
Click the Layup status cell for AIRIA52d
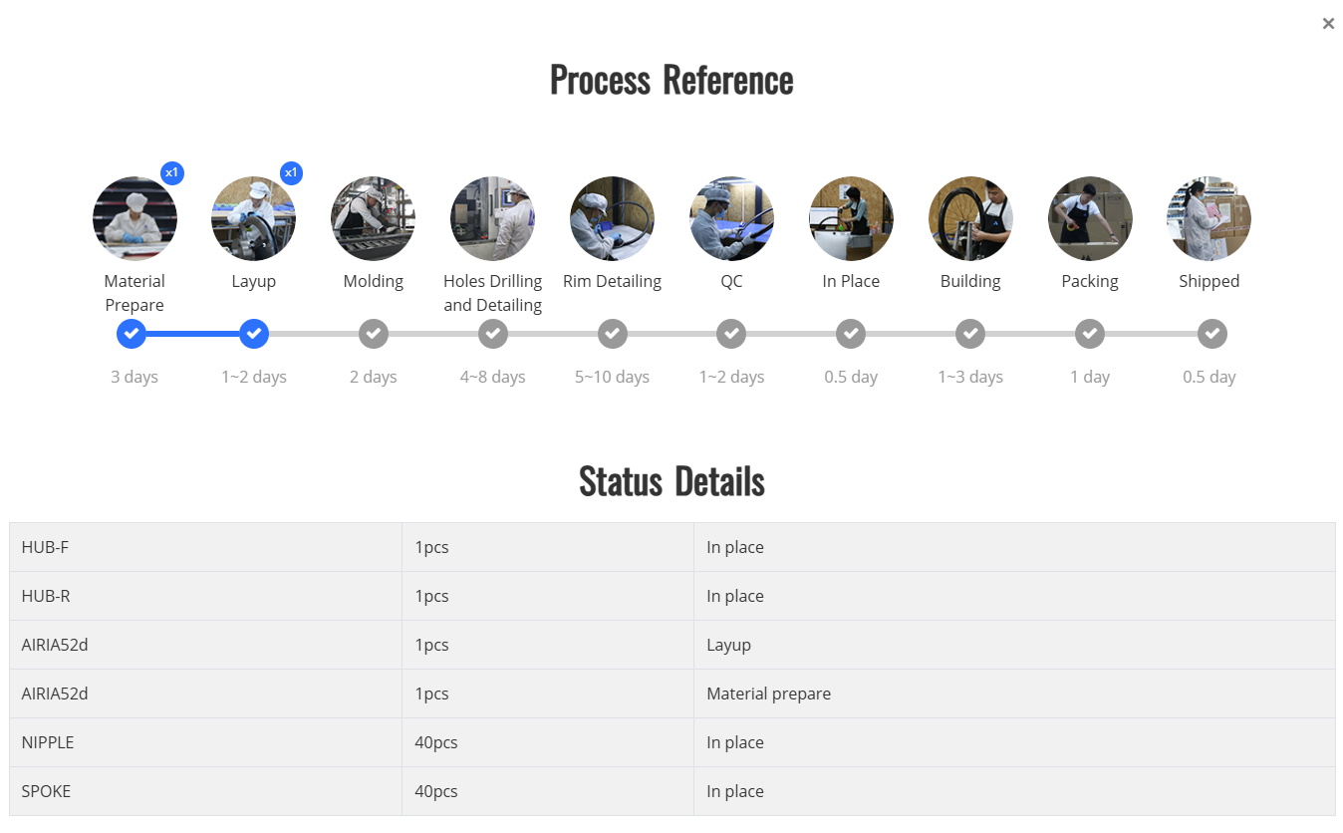(x=728, y=645)
